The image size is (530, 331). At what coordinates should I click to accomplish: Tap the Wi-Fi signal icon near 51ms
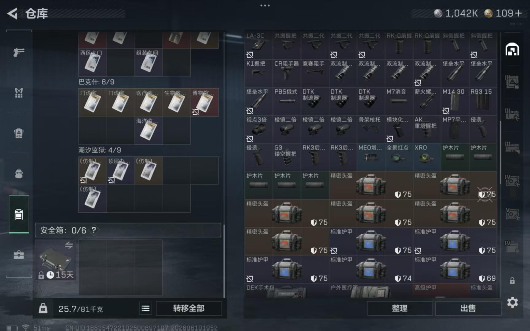point(26,328)
